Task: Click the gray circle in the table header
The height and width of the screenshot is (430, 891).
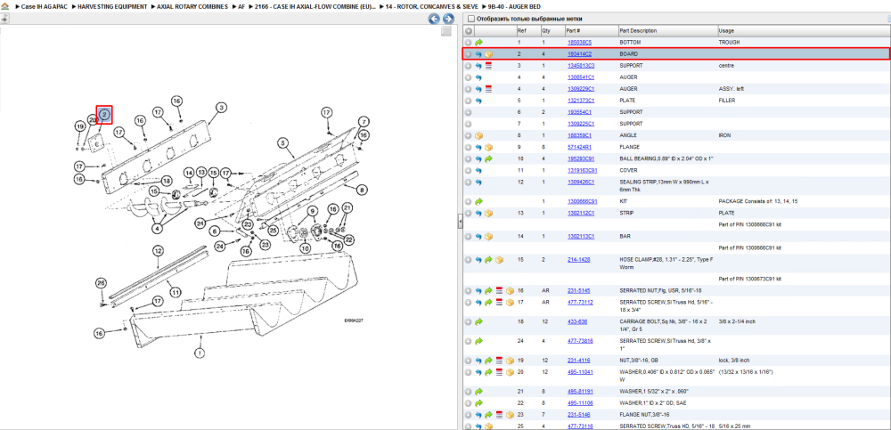Action: click(469, 30)
